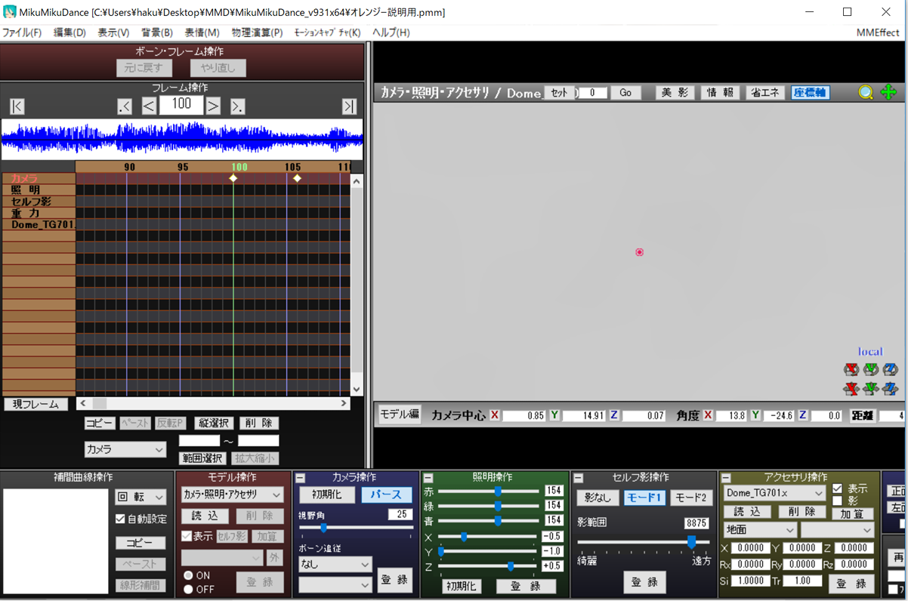Click the 視野角 value field showing 25
The height and width of the screenshot is (601, 908).
pyautogui.click(x=400, y=514)
